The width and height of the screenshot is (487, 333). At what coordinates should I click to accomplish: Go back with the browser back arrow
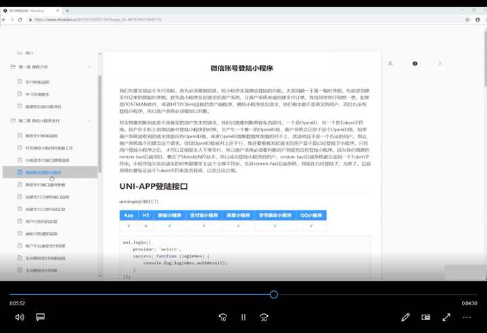pos(4,20)
